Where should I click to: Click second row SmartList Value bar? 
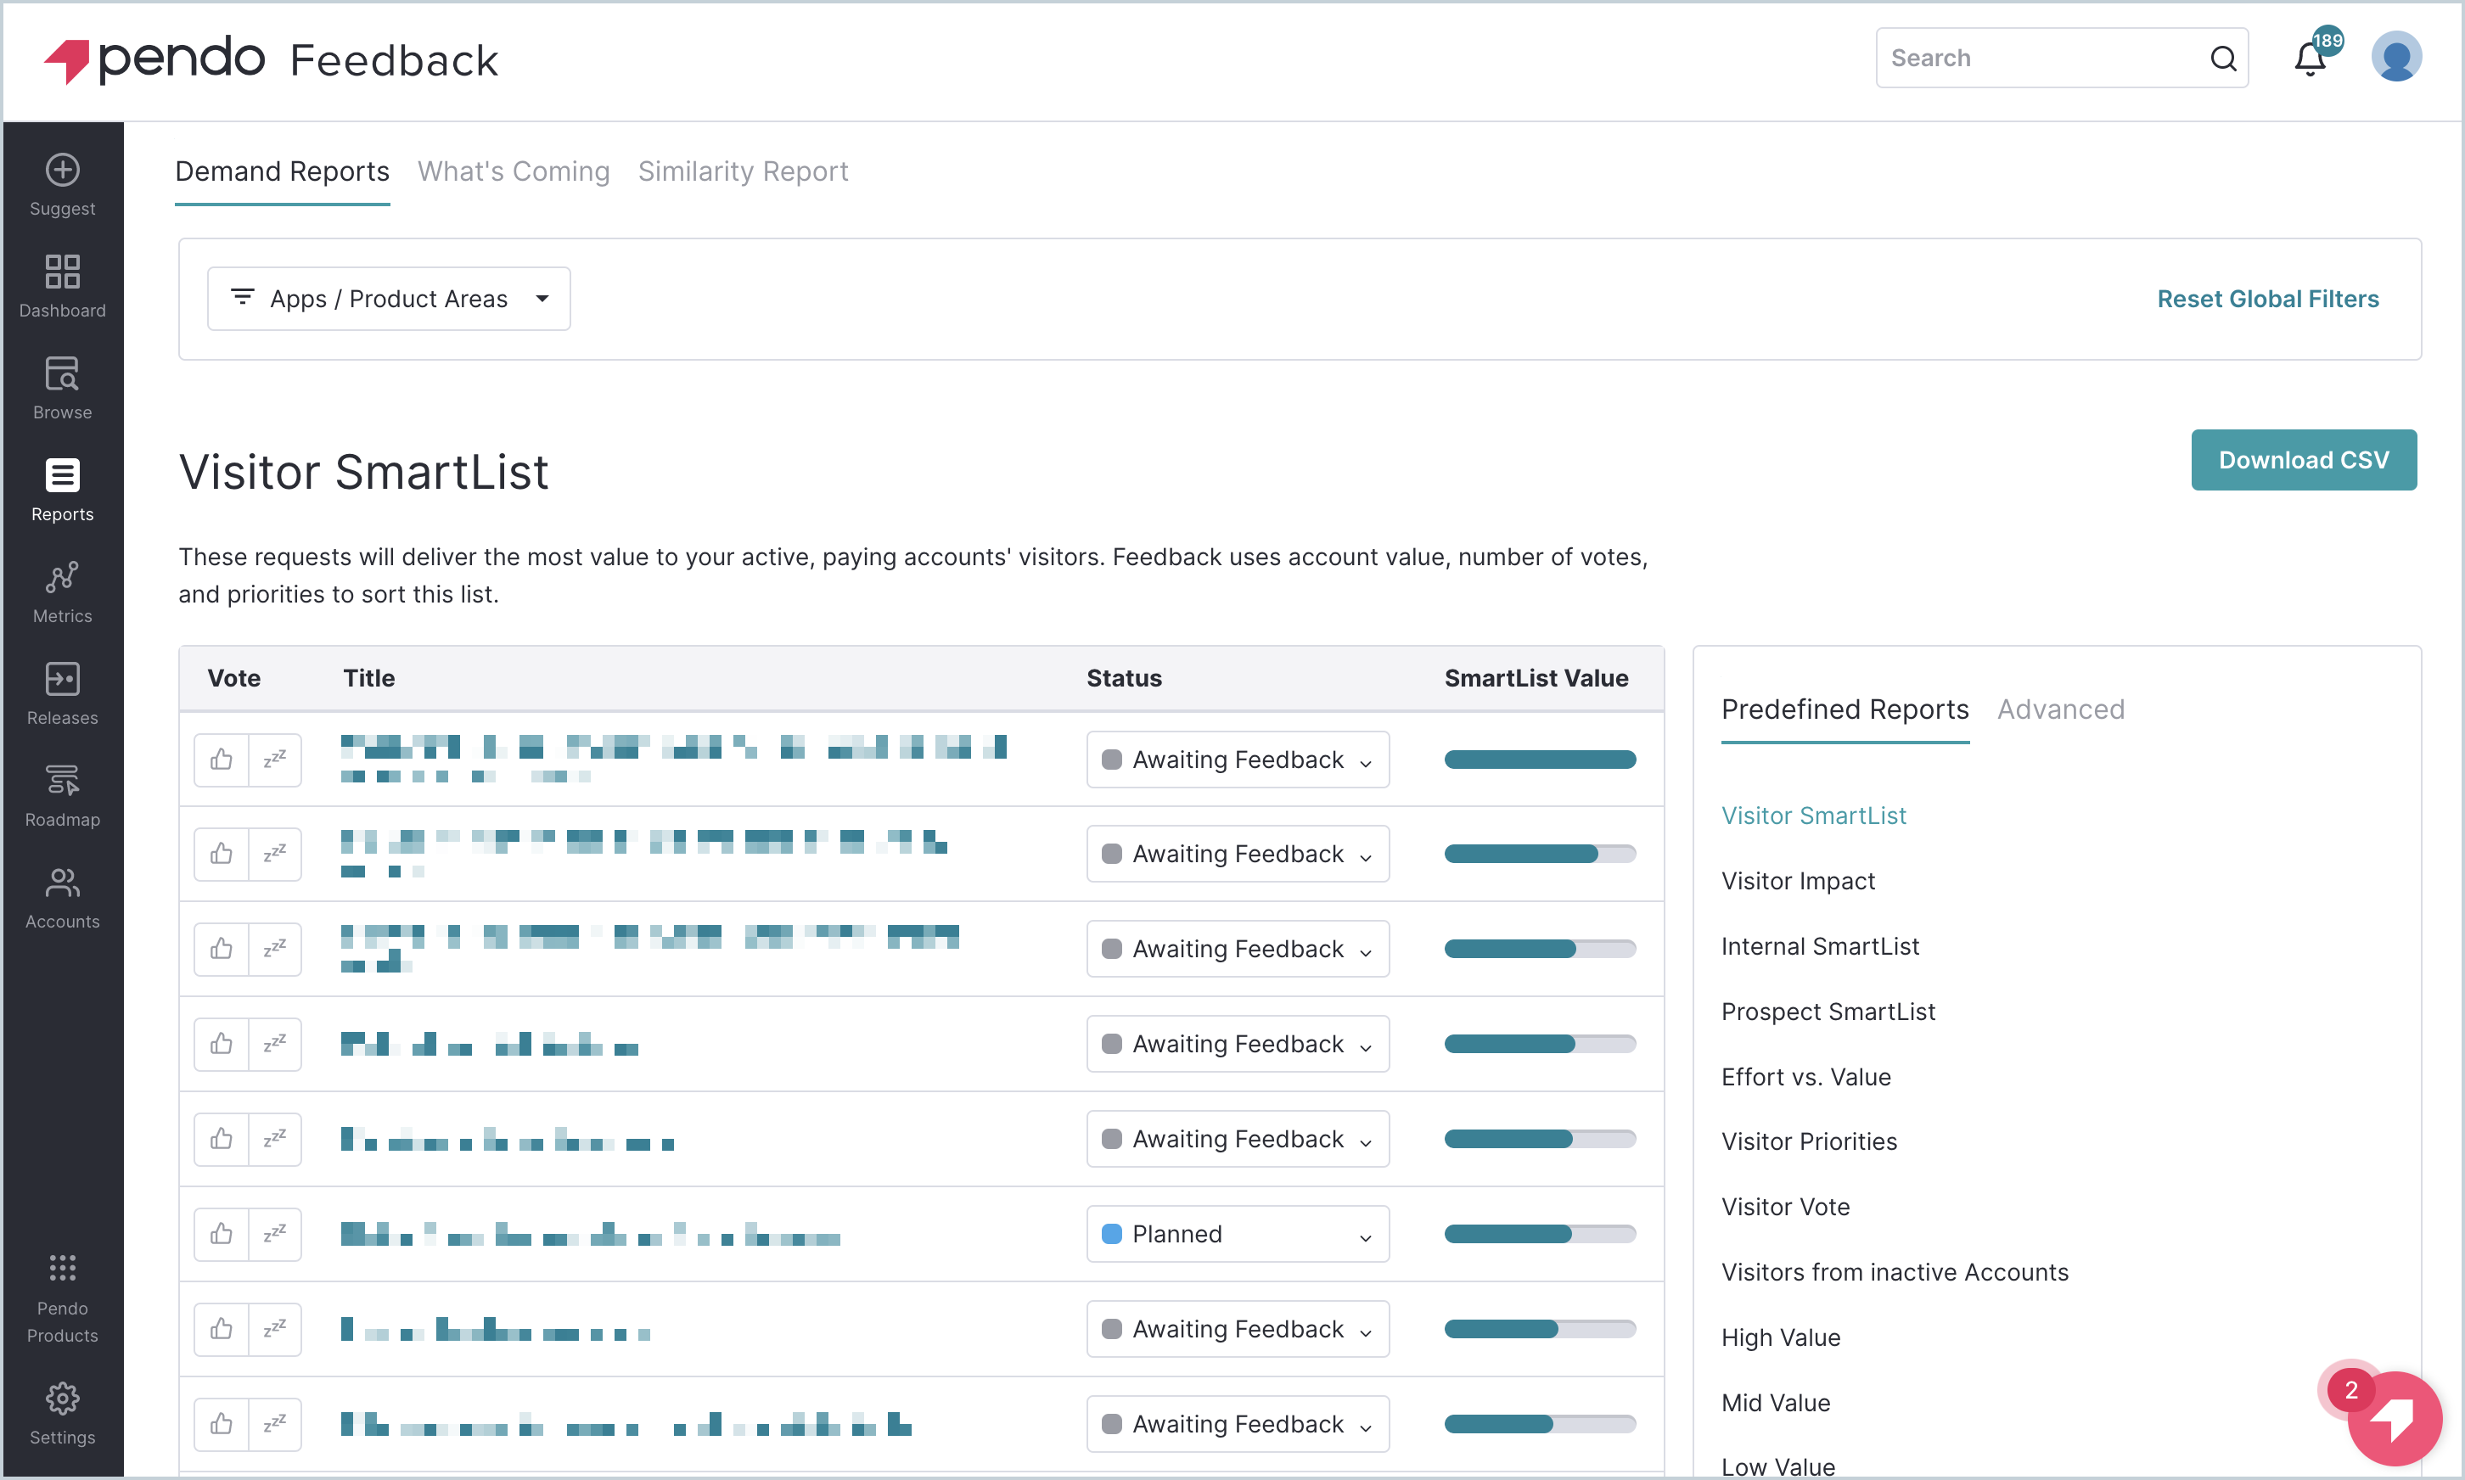pyautogui.click(x=1539, y=854)
